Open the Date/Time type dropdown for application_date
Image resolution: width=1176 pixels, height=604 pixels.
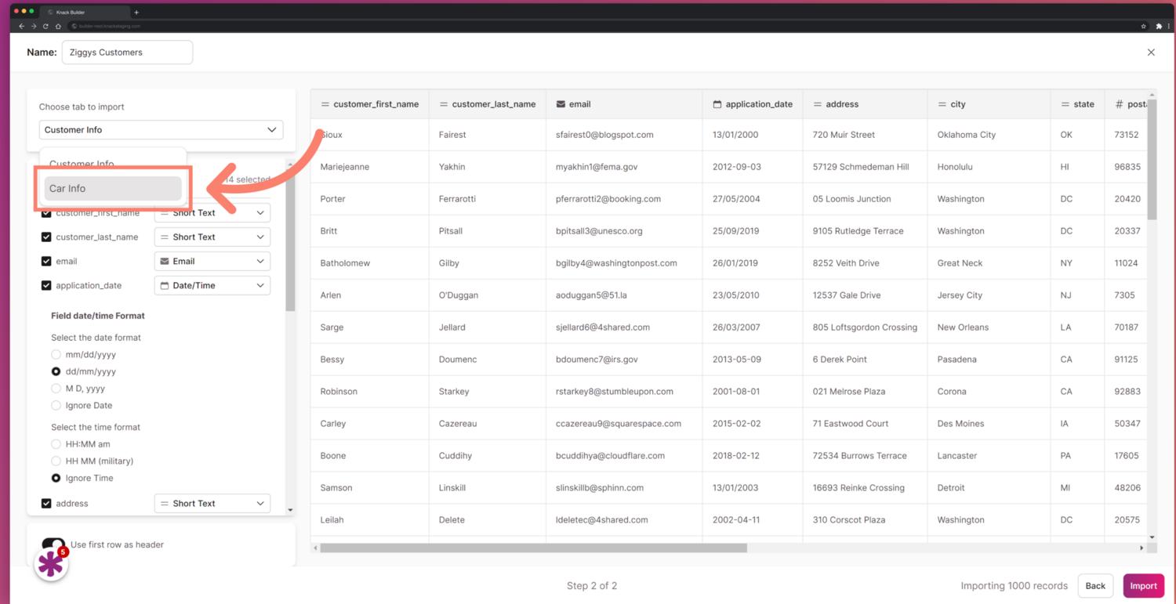coord(212,286)
